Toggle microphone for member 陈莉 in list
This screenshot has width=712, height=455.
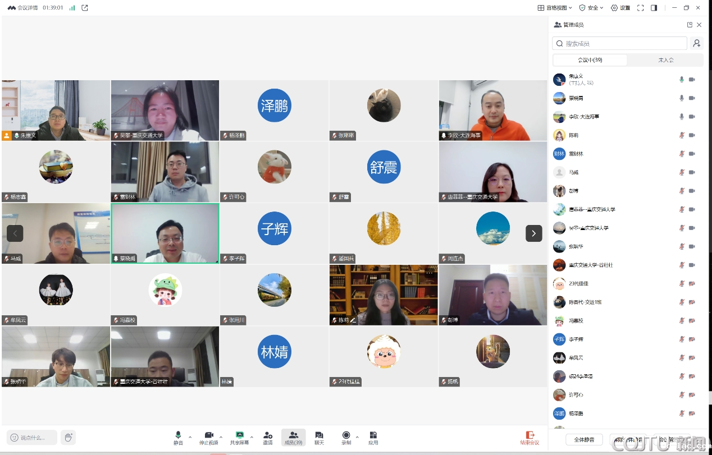682,135
